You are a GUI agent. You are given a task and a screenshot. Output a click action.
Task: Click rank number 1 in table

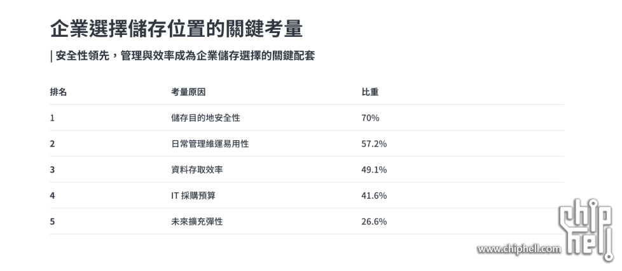pos(52,118)
